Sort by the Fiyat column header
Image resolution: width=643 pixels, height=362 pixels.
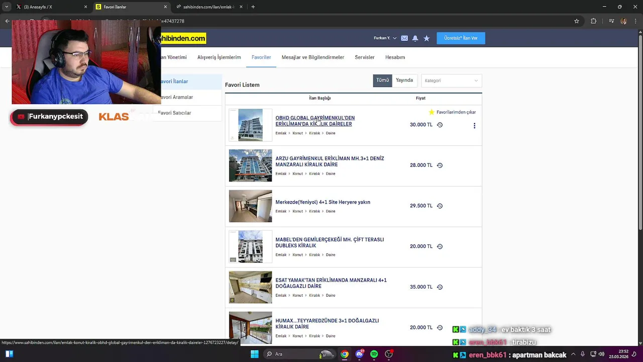click(x=420, y=98)
